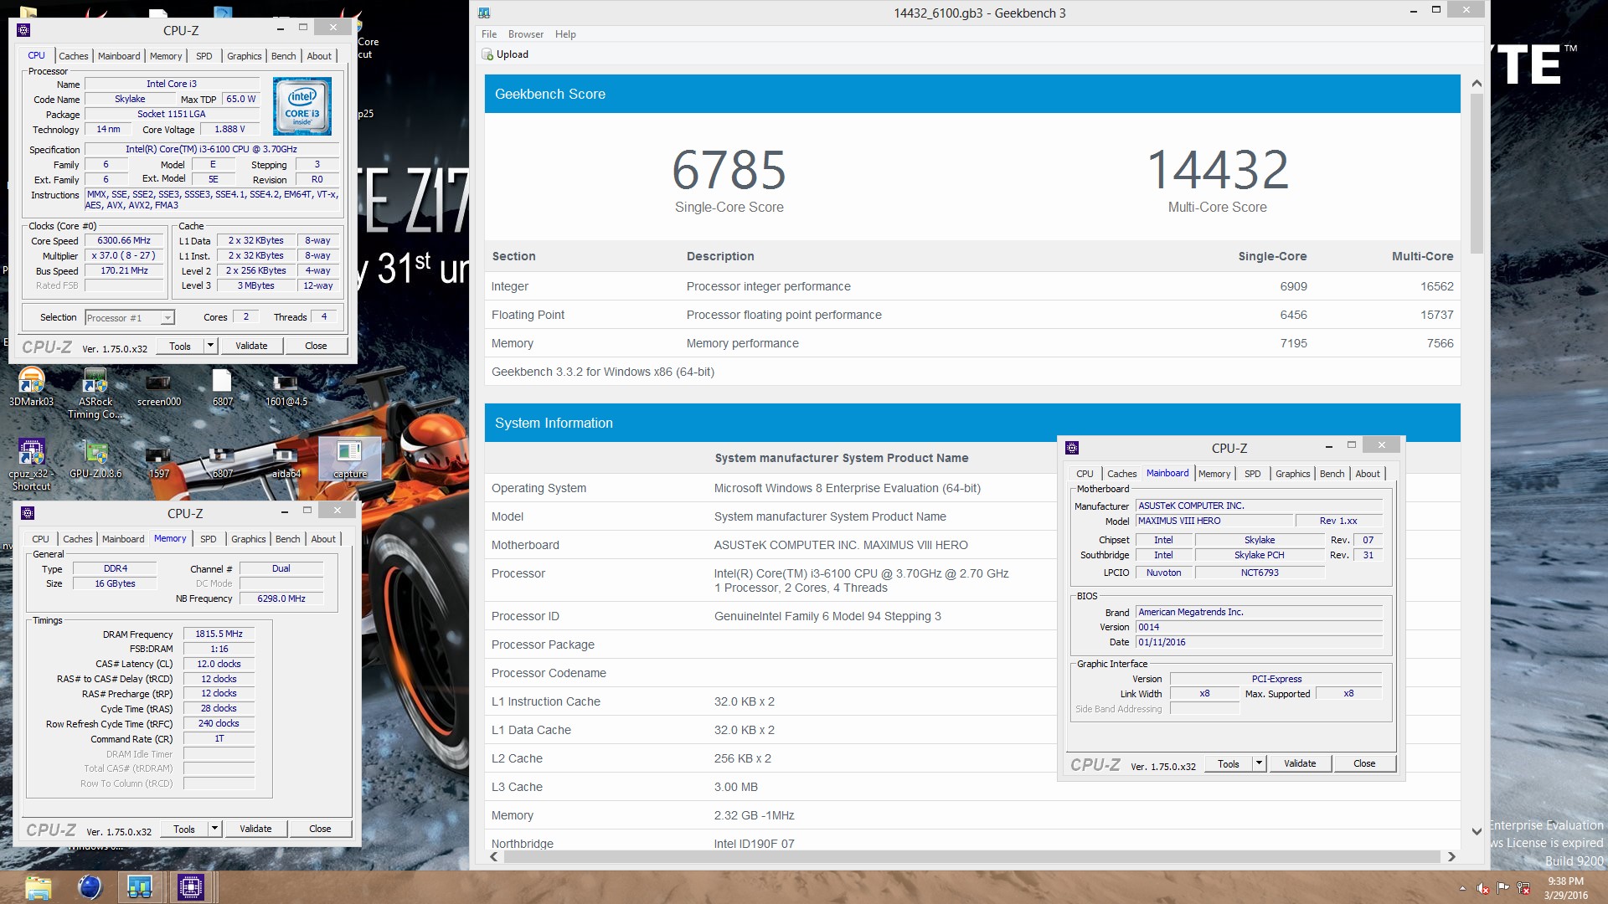Screen dimensions: 1608x904
Task: Open the taskbar clock showing 9:38 PM
Action: [x=1565, y=888]
